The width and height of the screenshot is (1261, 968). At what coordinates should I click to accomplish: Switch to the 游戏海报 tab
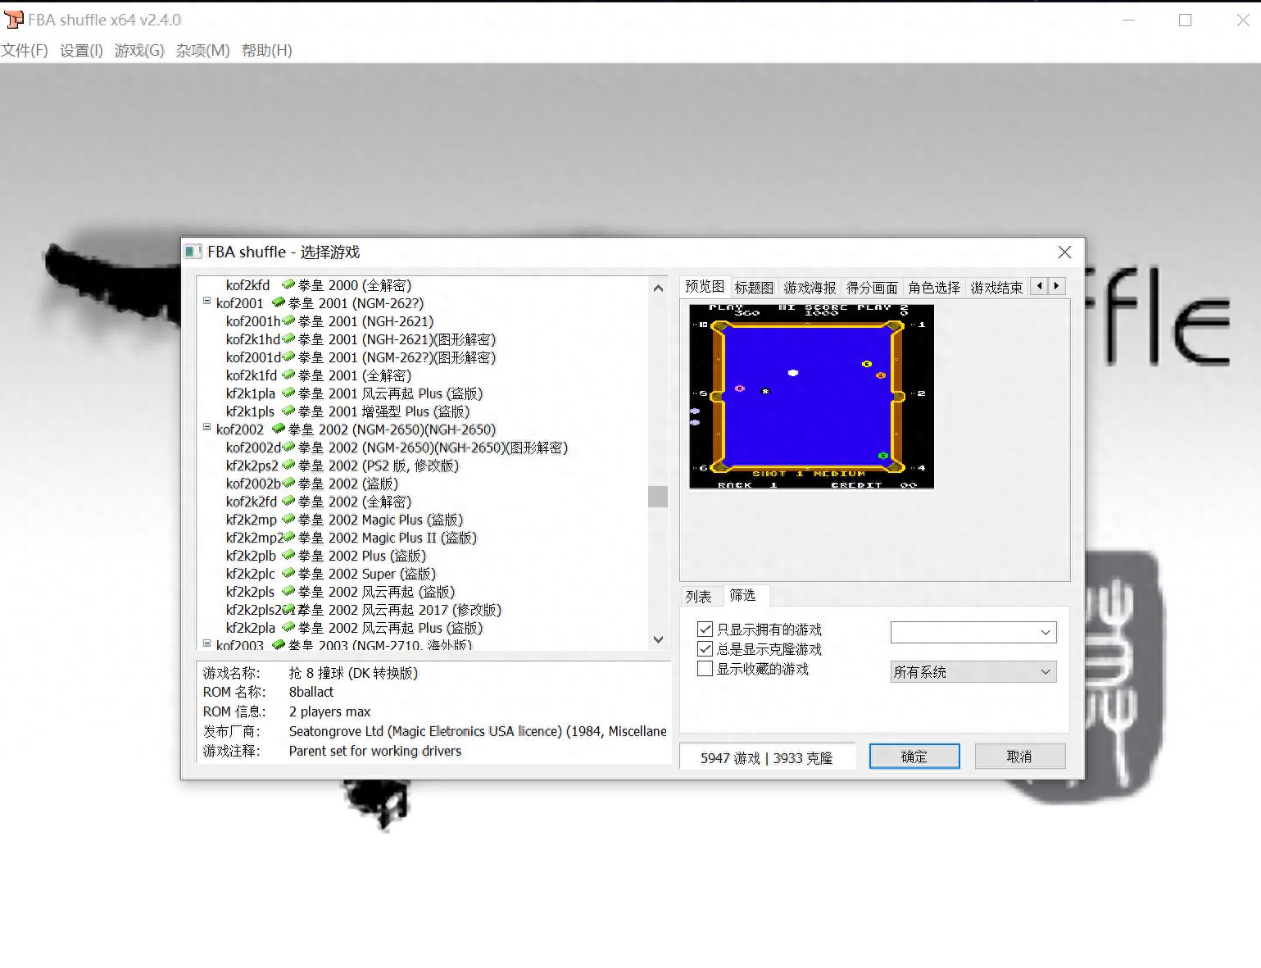coord(810,288)
